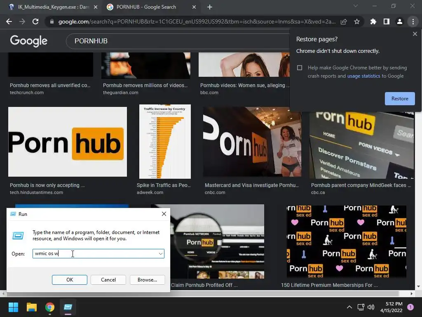
Task: Click the horizontal scrollbar thumb
Action: pos(202,293)
